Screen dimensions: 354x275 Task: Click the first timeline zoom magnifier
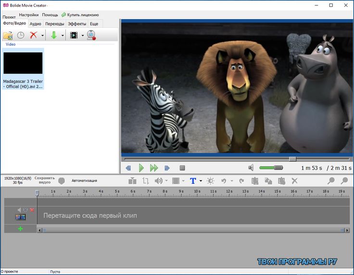pyautogui.click(x=331, y=181)
